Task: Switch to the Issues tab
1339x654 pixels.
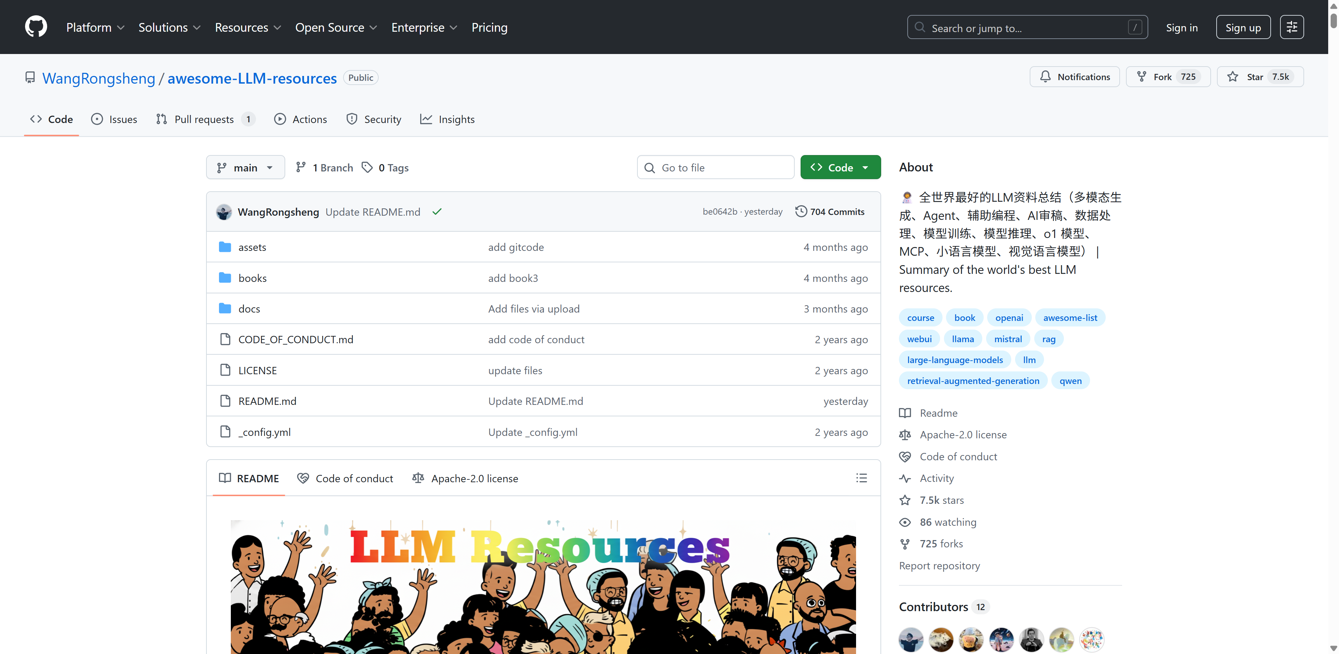Action: pos(114,119)
